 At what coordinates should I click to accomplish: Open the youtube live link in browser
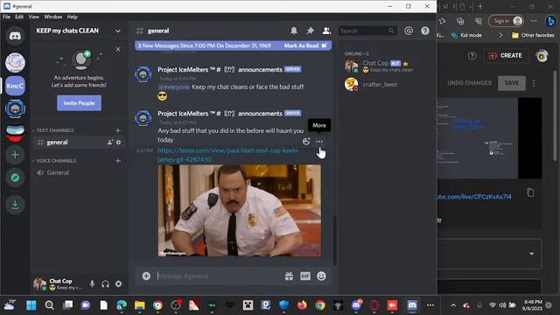474,197
